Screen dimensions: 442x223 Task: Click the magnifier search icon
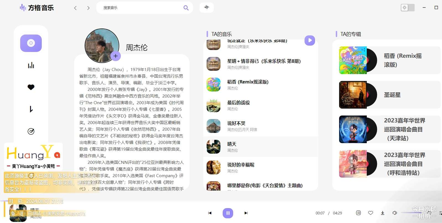pos(186,8)
